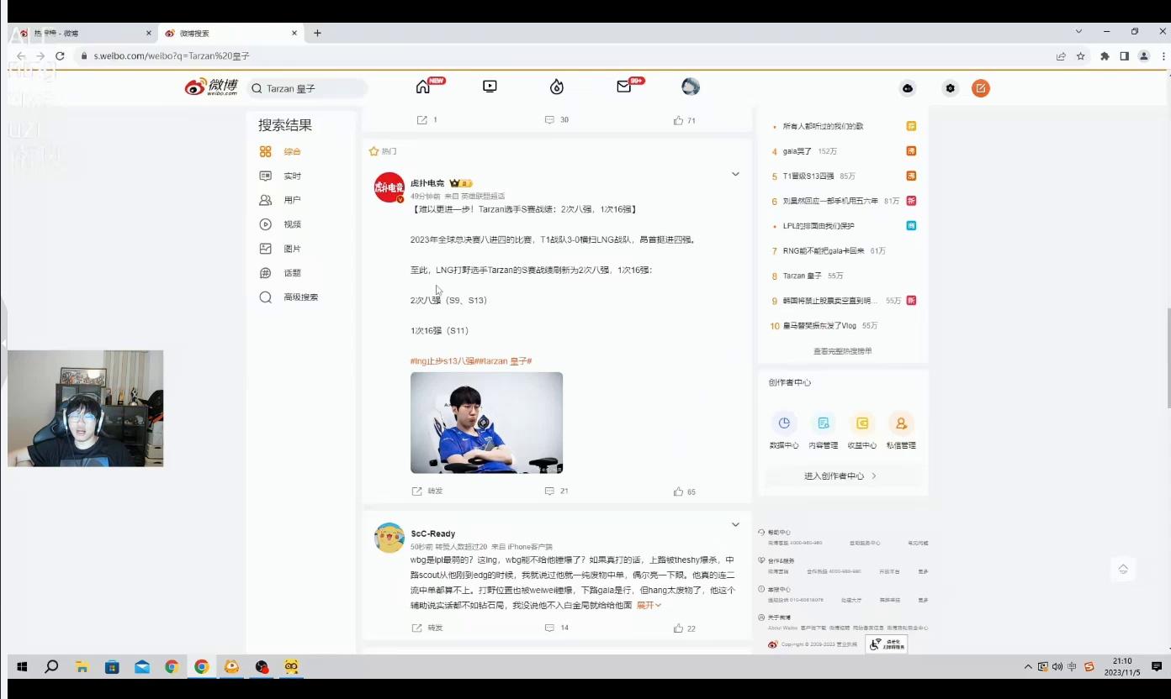Viewport: 1171px width, 699px height.
Task: Like the top post with 71 likes
Action: (x=684, y=120)
